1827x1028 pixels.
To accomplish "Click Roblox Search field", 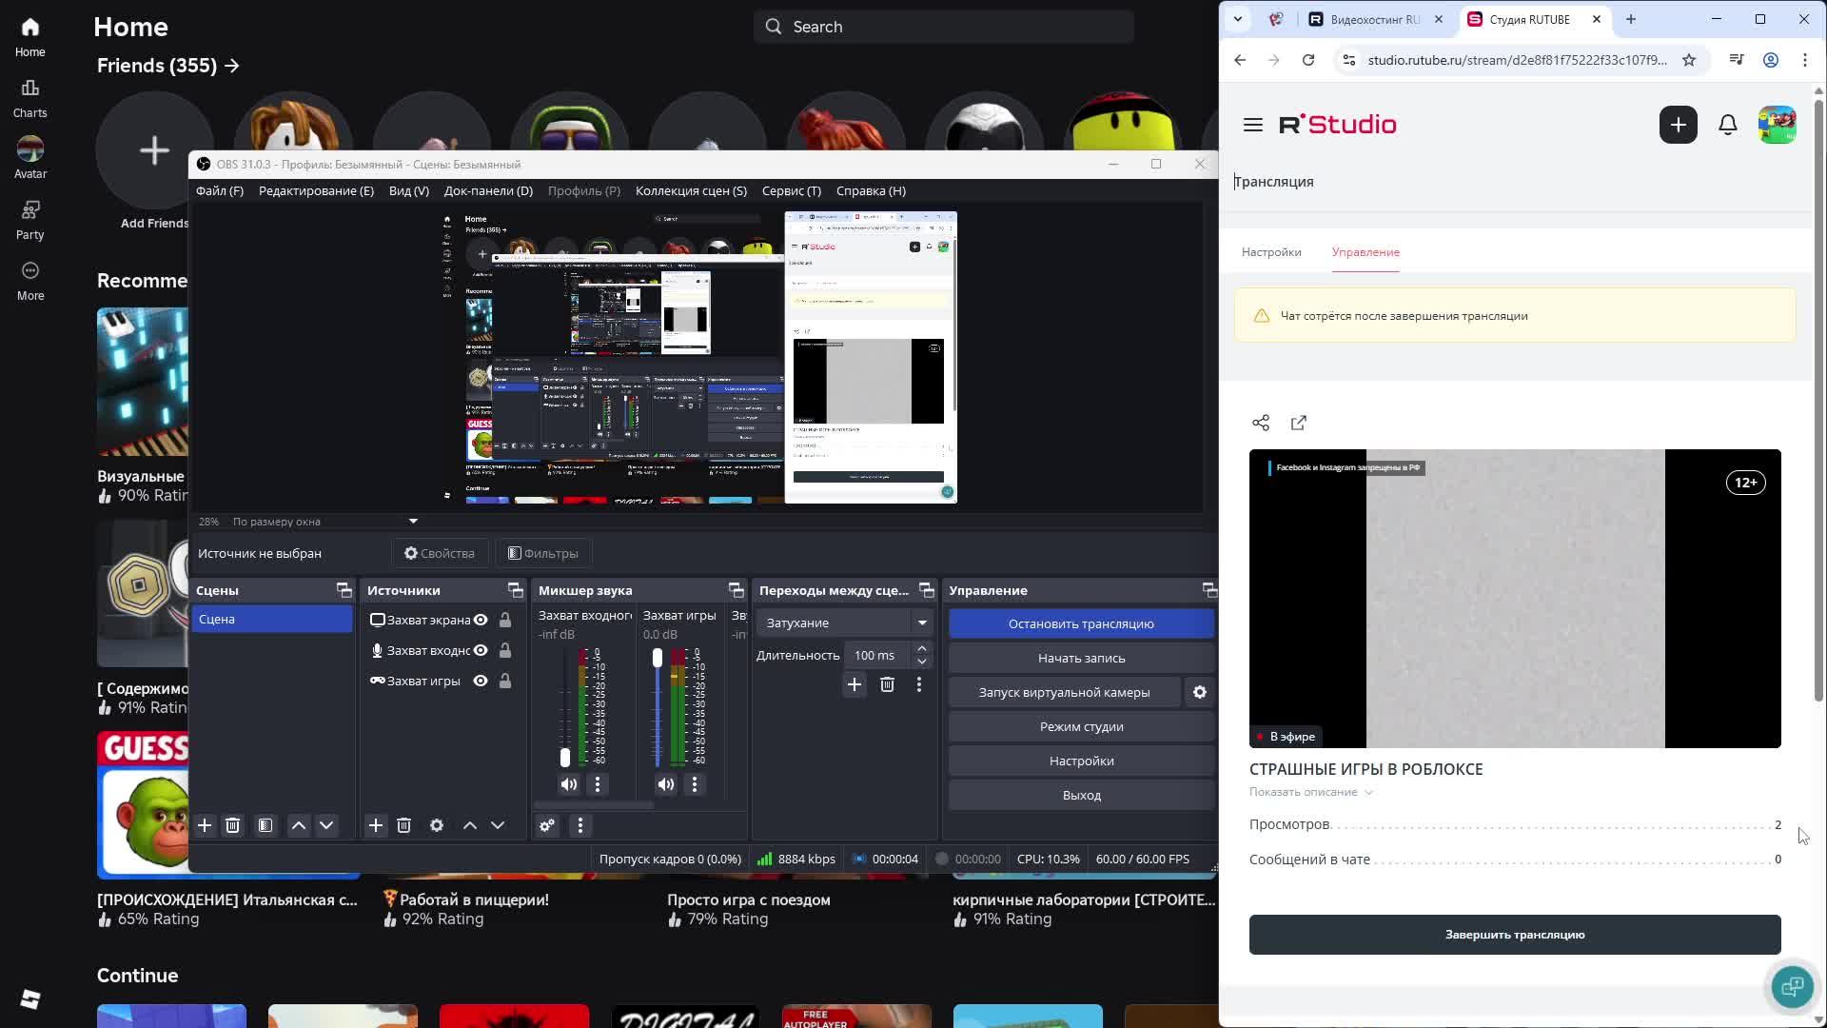I will click(x=944, y=27).
